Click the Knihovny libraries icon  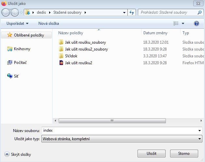click(x=10, y=49)
